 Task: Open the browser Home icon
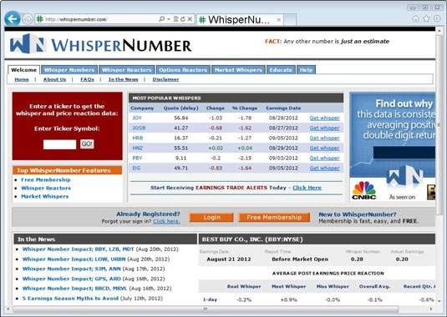[x=415, y=19]
